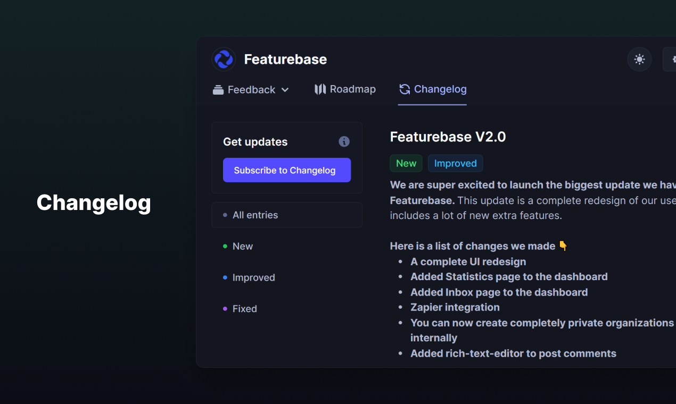Click 'Added Inbox page to the dashboard'

point(499,292)
